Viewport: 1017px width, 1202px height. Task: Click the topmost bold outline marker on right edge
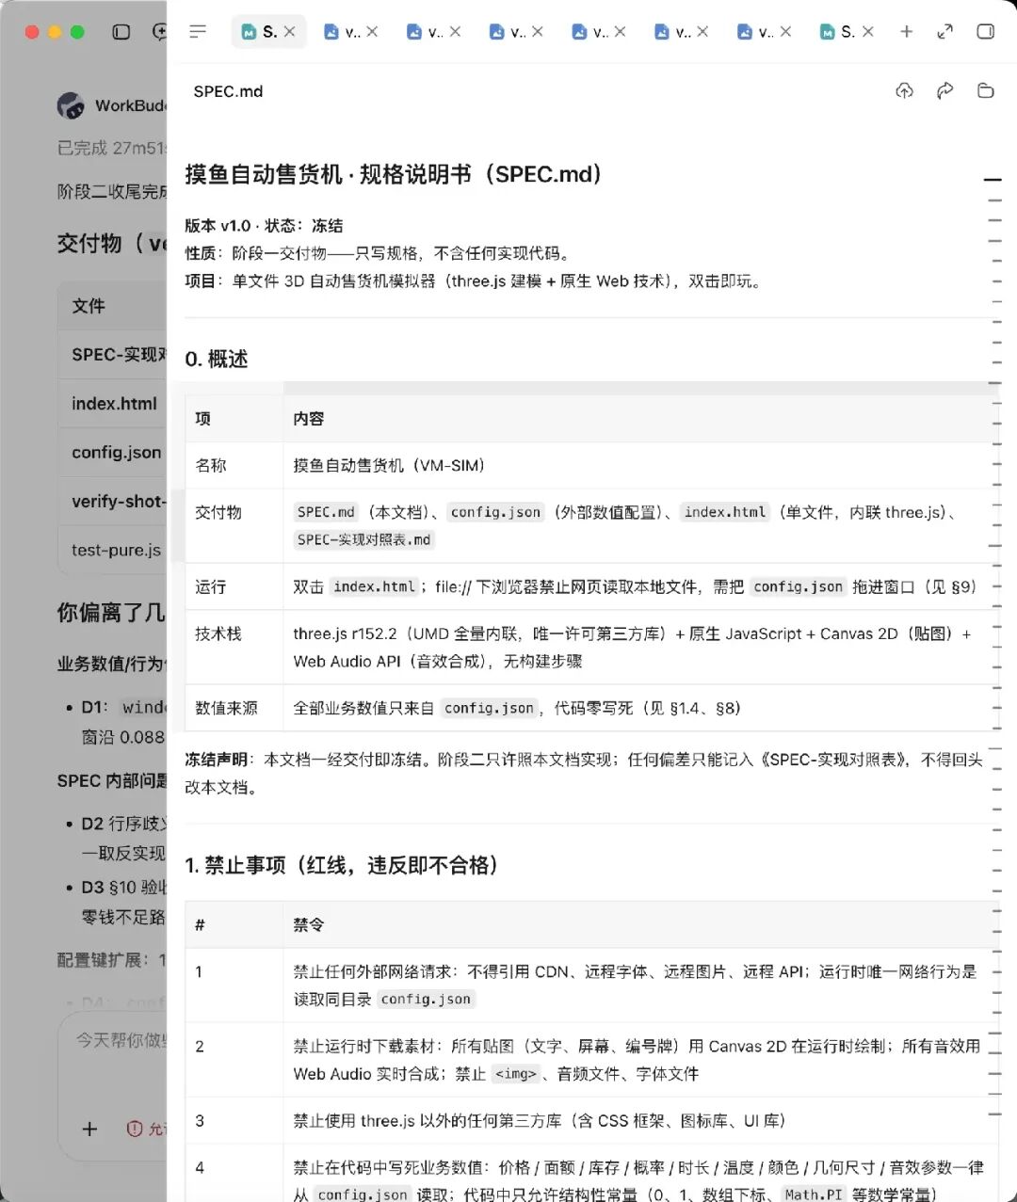coord(992,179)
